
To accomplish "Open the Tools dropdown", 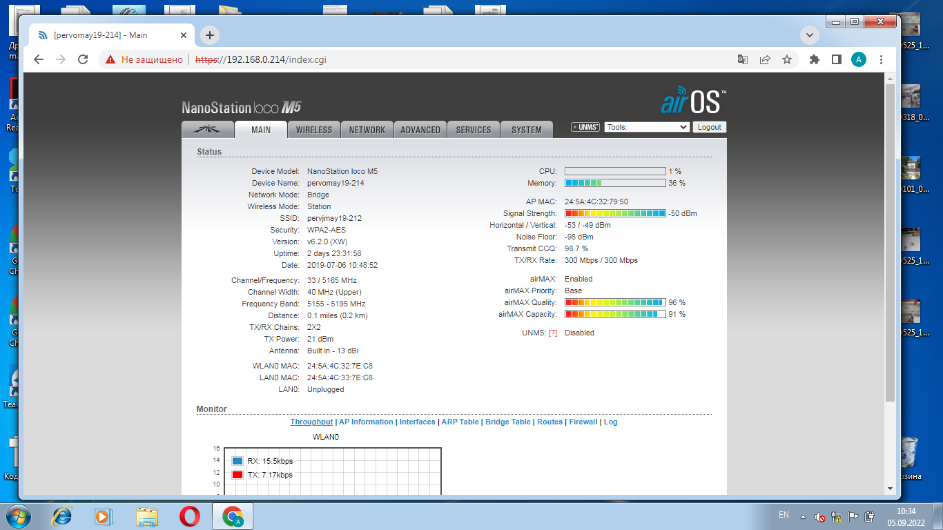I will (647, 127).
